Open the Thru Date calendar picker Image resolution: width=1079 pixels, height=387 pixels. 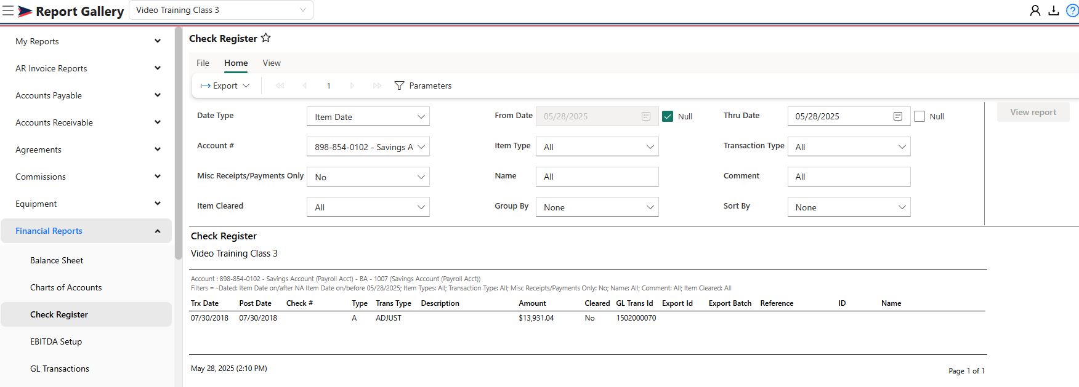(898, 116)
